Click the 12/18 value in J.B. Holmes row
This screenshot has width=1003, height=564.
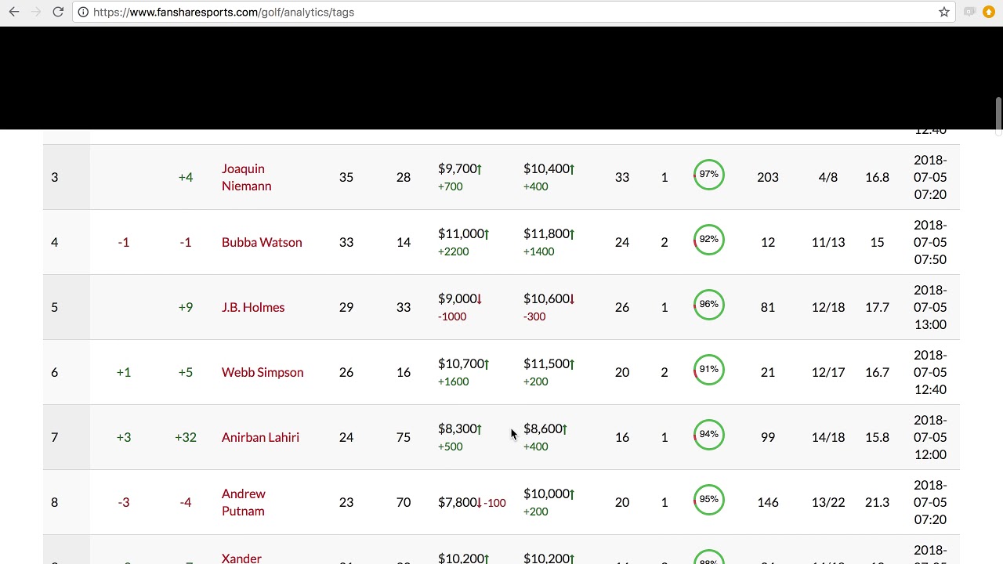click(x=828, y=307)
